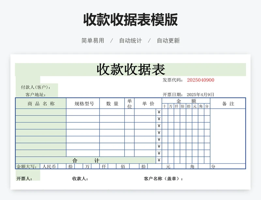Viewport: 261px width, 200px height.
Task: Click the 拾 digit header under 金额
Action: tap(189, 106)
